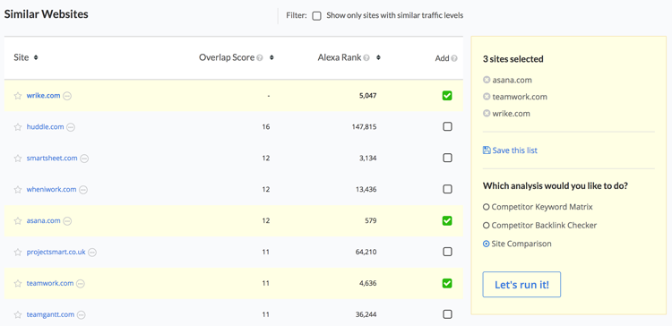Click Alexa Rank value 4,636
Screen dimensions: 672x326
click(367, 283)
